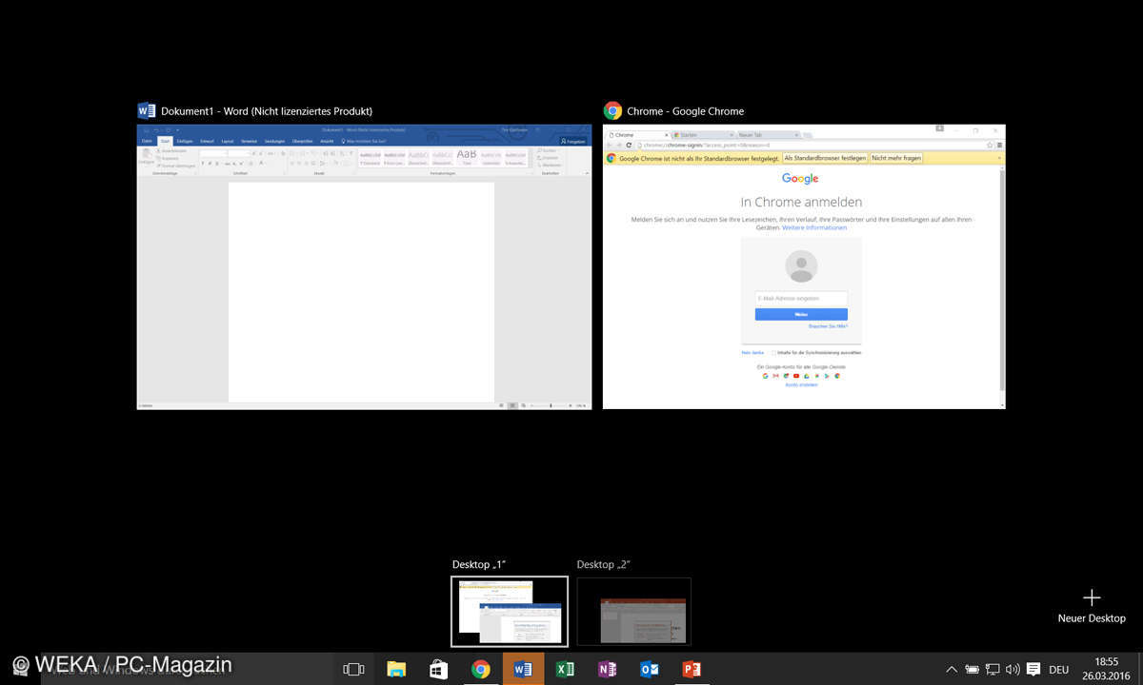The width and height of the screenshot is (1143, 685).
Task: Select the Google Chrome window thumbnail
Action: (804, 266)
